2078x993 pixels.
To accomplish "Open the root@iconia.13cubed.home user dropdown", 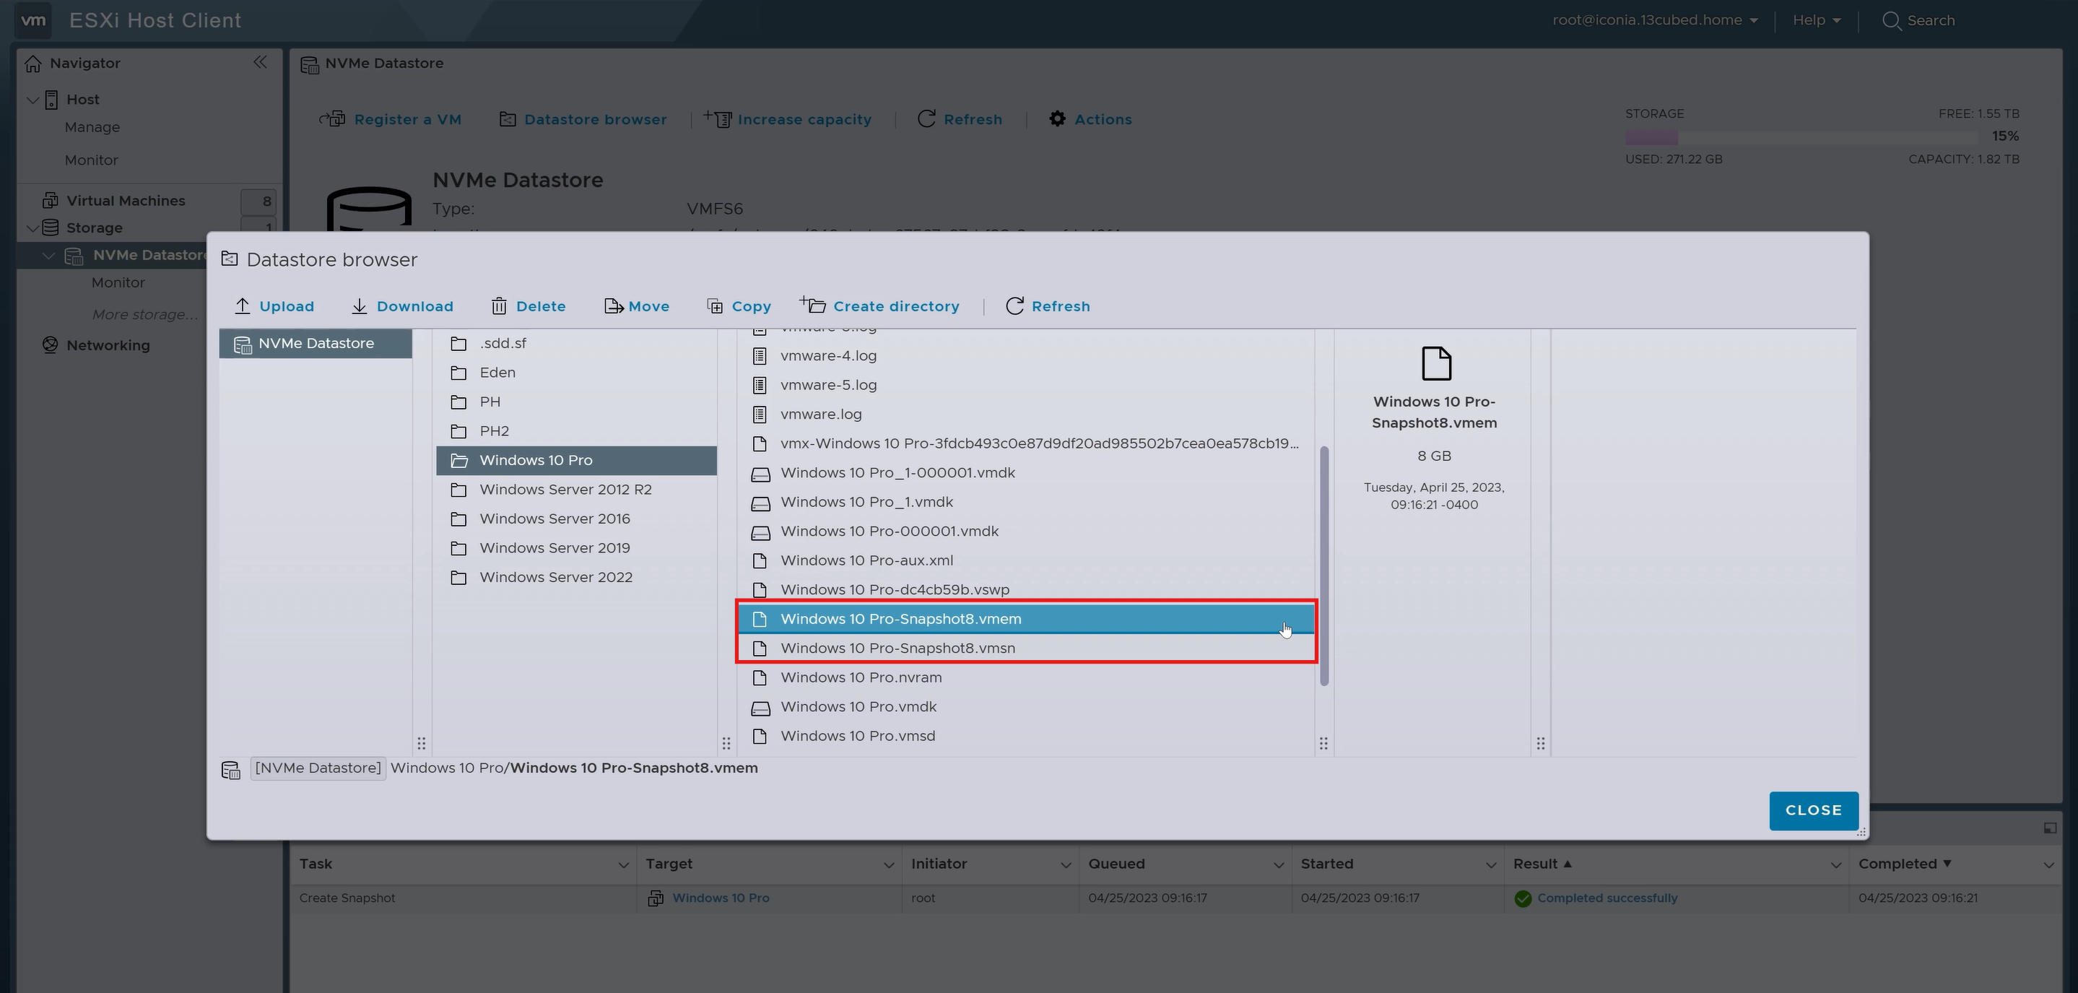I will click(1654, 20).
